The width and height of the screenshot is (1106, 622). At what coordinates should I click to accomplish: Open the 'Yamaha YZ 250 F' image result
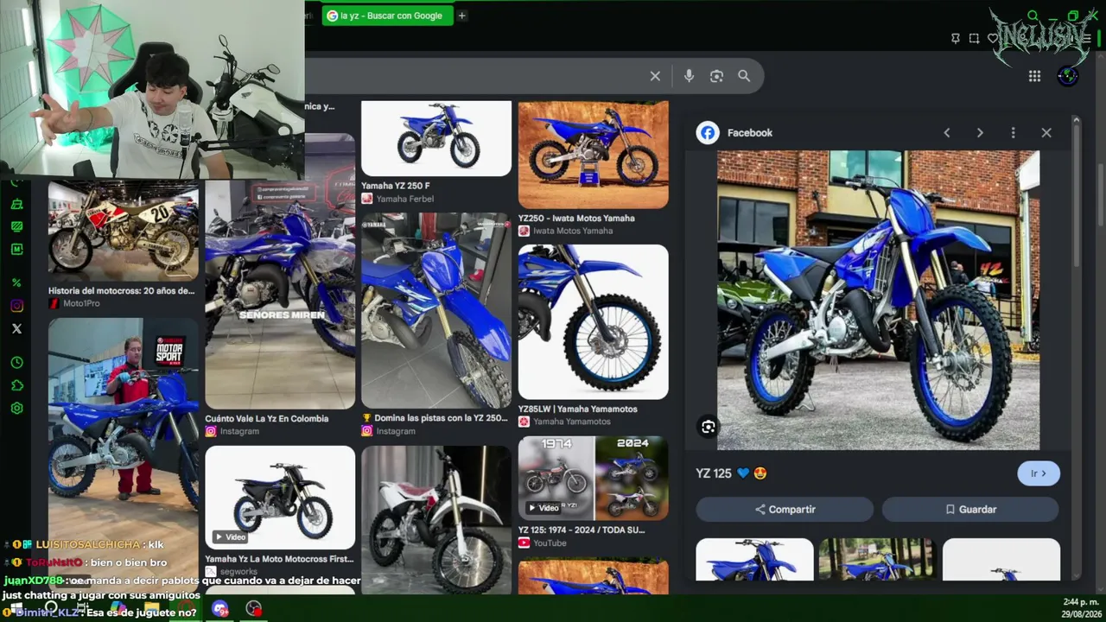436,138
